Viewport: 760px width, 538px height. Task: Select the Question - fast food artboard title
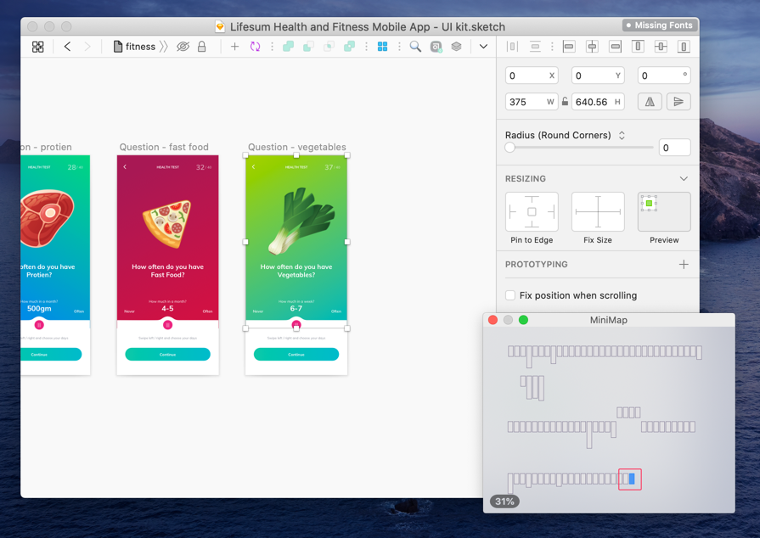click(x=164, y=147)
